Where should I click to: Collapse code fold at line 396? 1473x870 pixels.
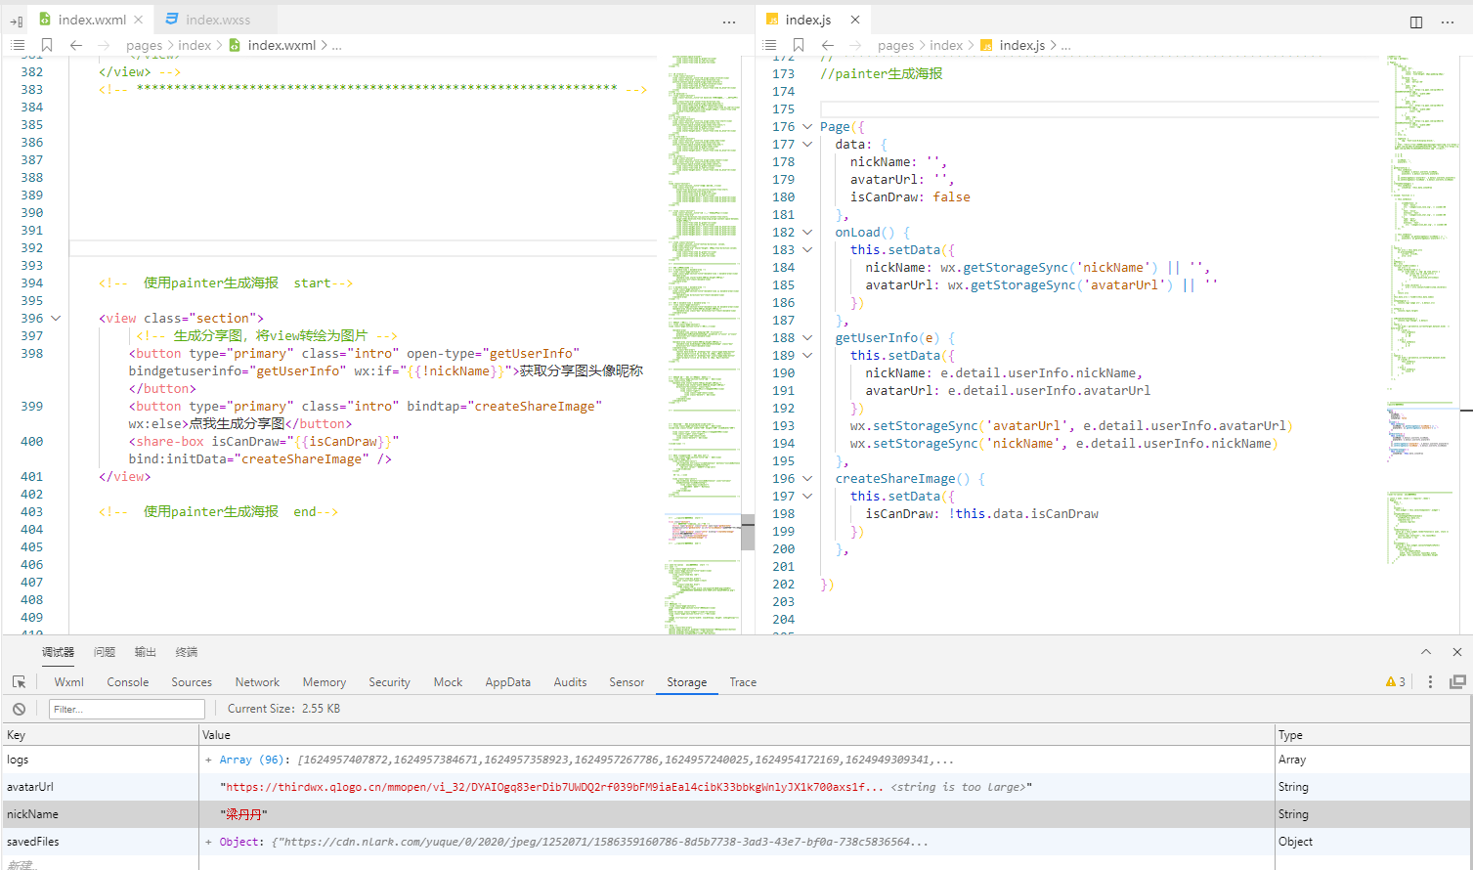pyautogui.click(x=56, y=319)
